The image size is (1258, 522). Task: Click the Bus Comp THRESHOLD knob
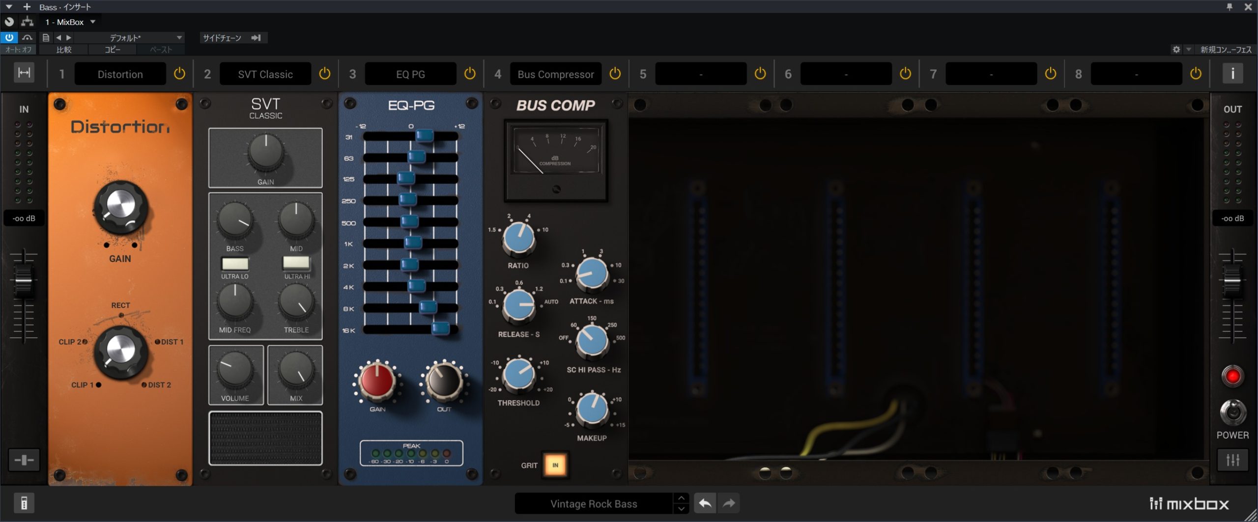click(x=518, y=375)
